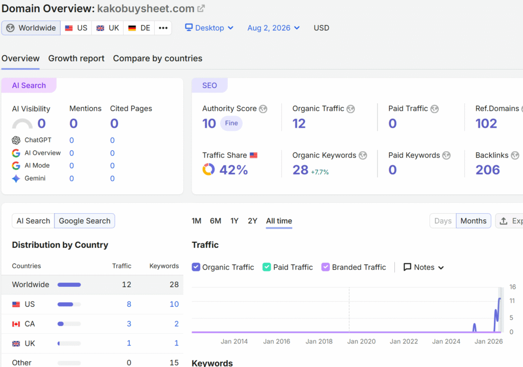The width and height of the screenshot is (523, 367).
Task: Click the Gemini star icon
Action: pyautogui.click(x=16, y=178)
